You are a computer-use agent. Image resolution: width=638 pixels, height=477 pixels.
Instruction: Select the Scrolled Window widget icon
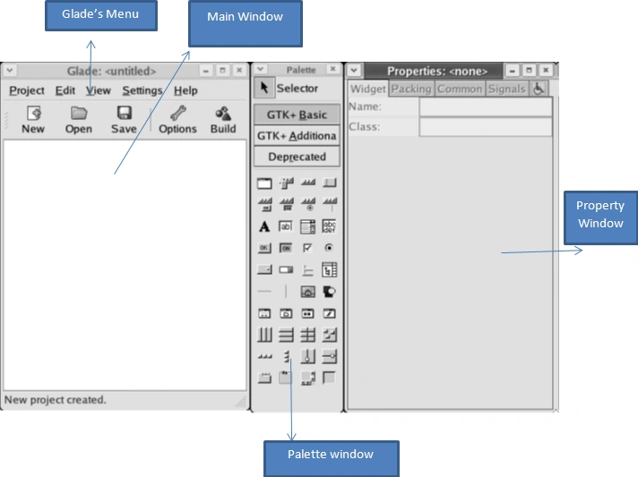point(307,379)
